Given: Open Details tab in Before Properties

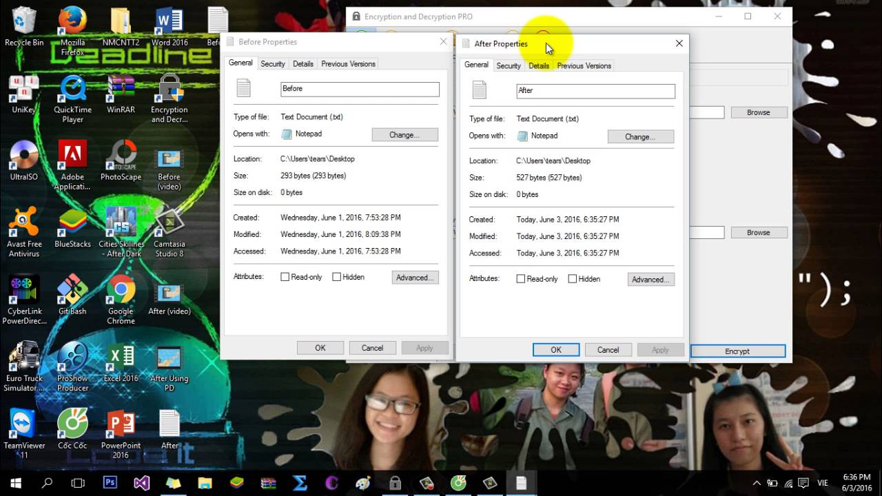Looking at the screenshot, I should tap(303, 63).
